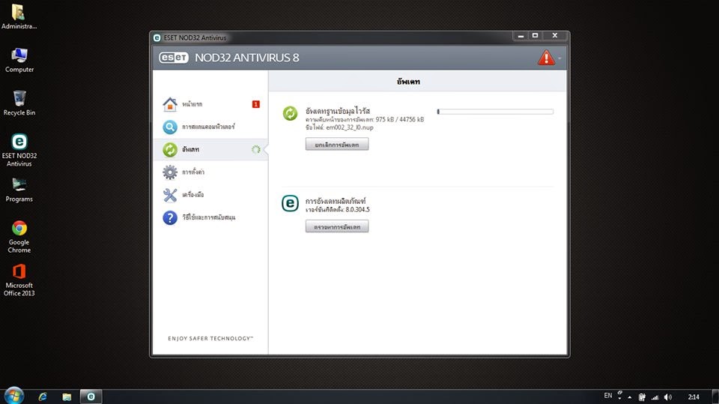Viewport: 719px width, 404px height.
Task: Open the Windows Start menu orb
Action: 13,397
